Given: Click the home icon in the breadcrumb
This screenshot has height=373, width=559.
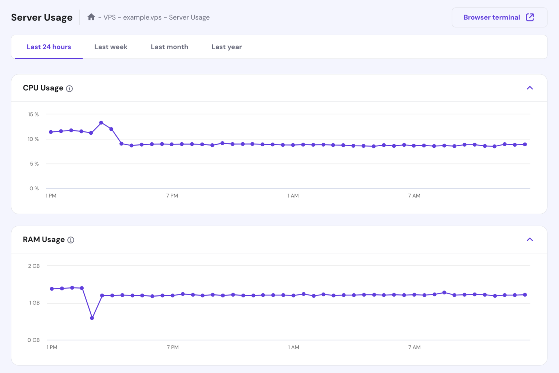Looking at the screenshot, I should coord(91,17).
